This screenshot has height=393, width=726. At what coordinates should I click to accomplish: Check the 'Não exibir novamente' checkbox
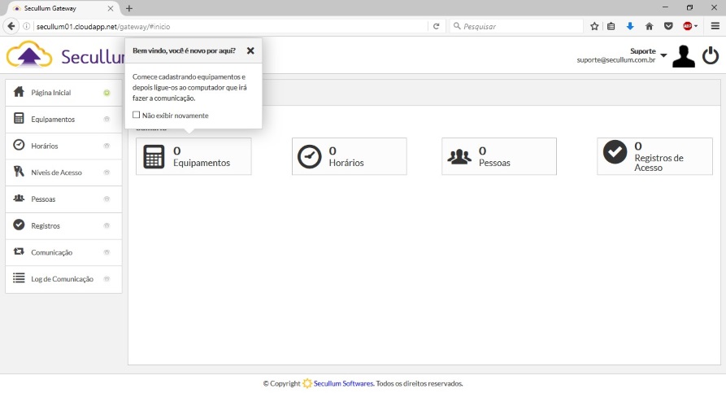pos(137,116)
